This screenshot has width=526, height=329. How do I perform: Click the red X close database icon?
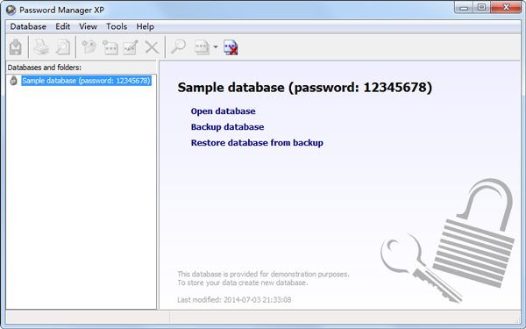(x=231, y=47)
